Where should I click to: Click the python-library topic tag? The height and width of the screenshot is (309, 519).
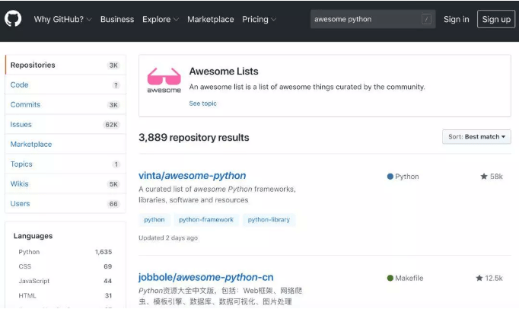[269, 220]
